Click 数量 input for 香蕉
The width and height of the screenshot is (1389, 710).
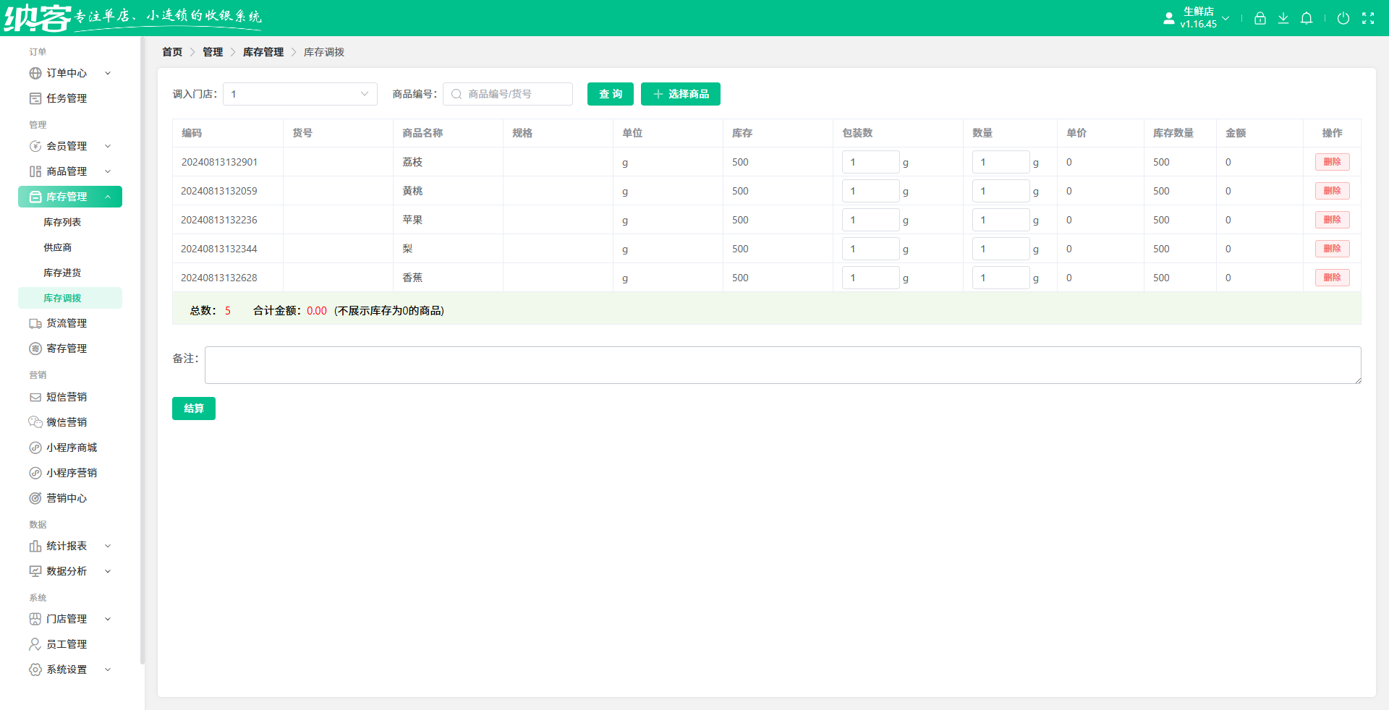pos(1001,278)
